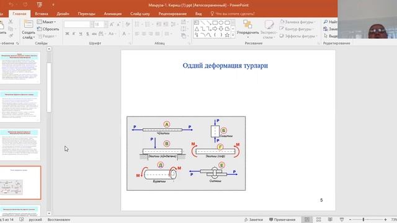Switch to Normal view icon
Screen dimensions: 397x223
[307, 219]
